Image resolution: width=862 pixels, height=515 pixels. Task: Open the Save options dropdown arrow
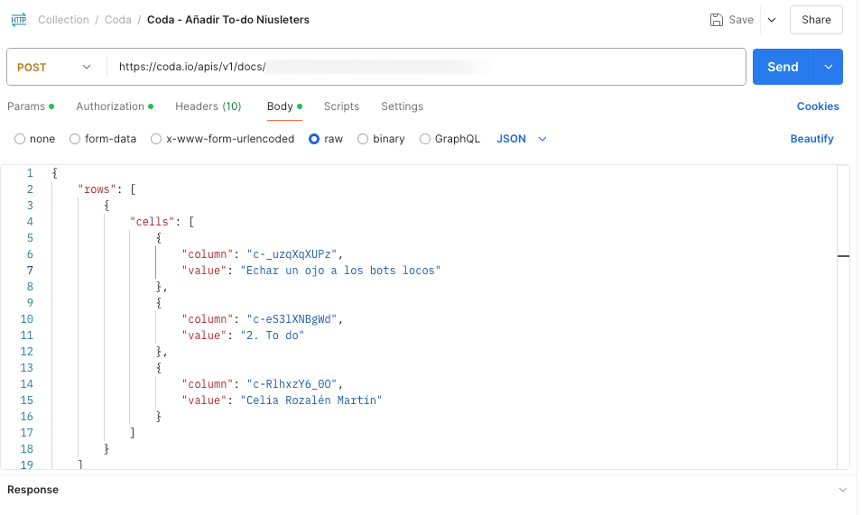(x=771, y=20)
